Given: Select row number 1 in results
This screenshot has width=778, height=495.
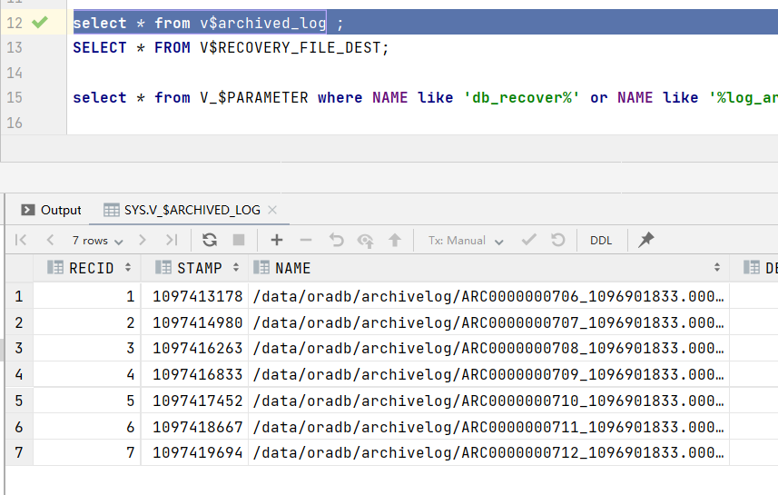Looking at the screenshot, I should pos(19,296).
